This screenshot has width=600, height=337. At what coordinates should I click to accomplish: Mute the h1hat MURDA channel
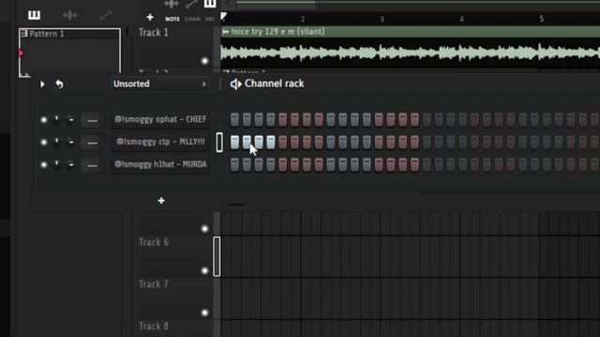44,165
